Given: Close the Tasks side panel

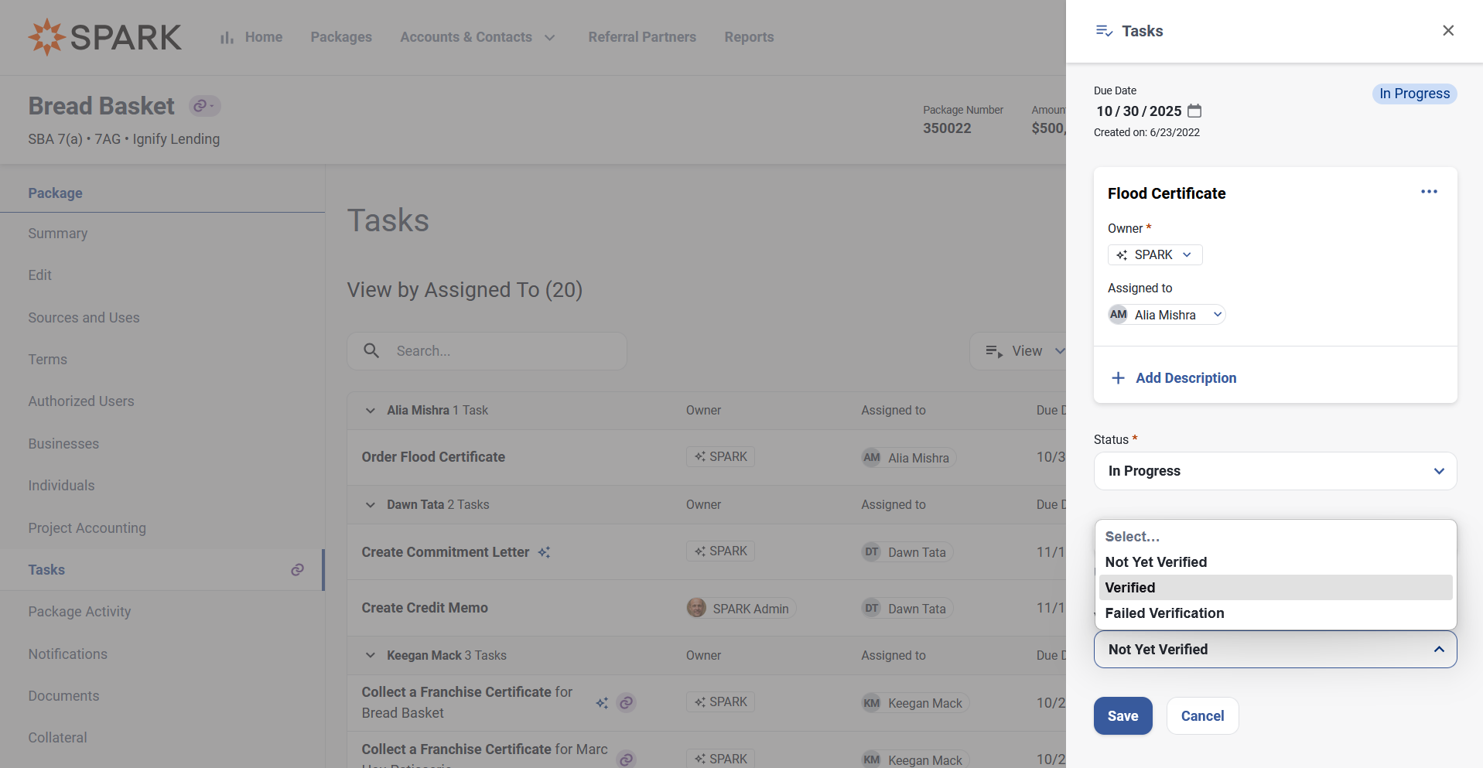Looking at the screenshot, I should point(1447,31).
